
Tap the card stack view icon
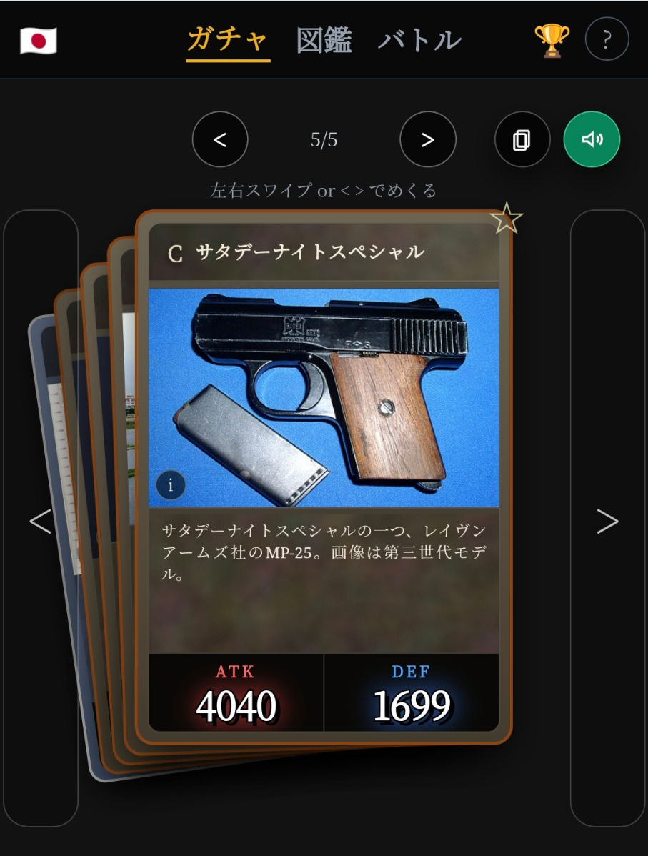pos(522,140)
